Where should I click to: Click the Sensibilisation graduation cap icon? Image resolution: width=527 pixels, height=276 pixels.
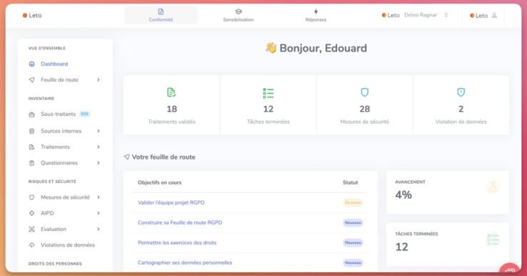tap(239, 11)
